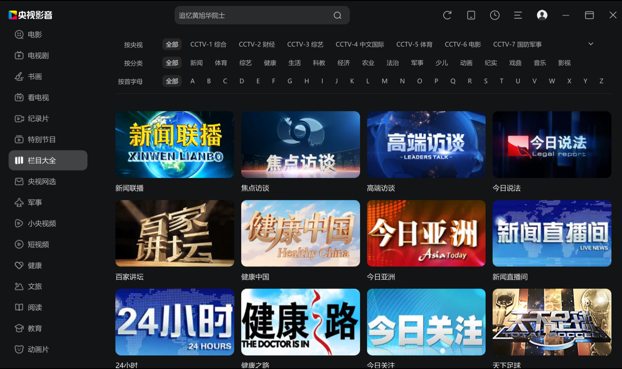Click the user account avatar
622x369 pixels.
tap(542, 15)
